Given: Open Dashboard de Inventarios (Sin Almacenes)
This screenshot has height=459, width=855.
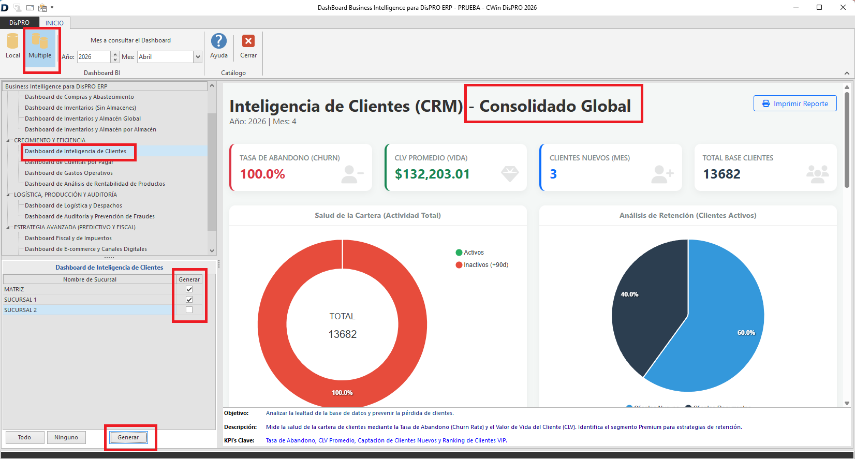Looking at the screenshot, I should point(80,108).
